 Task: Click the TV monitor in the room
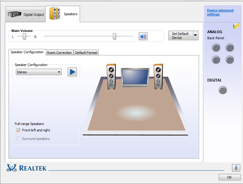(x=135, y=78)
